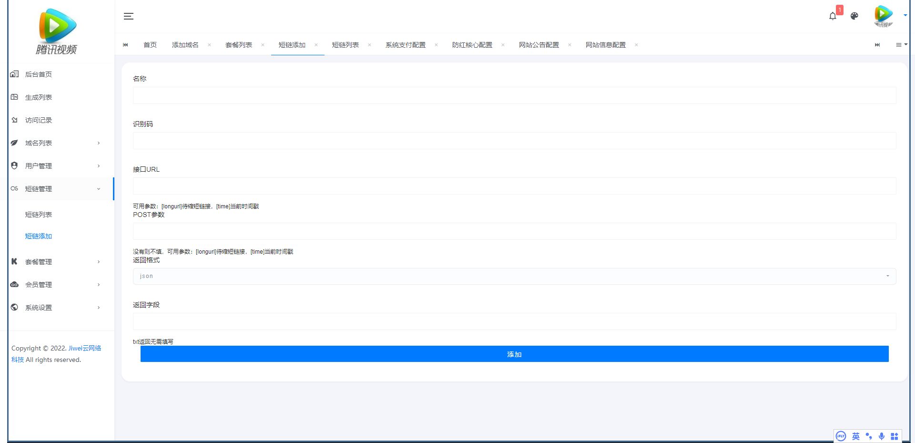Toggle the sidebar hamburger menu icon
Viewport: 915px width, 443px height.
pyautogui.click(x=129, y=16)
